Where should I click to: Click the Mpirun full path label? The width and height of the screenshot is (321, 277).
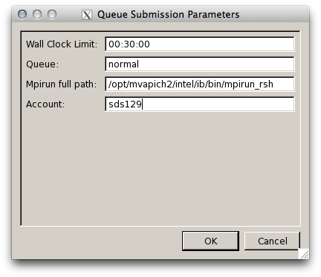(61, 84)
